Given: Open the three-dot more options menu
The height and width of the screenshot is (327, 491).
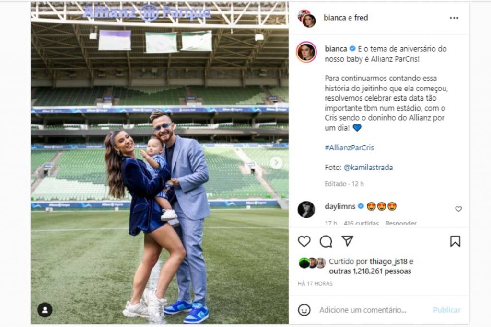Looking at the screenshot, I should pyautogui.click(x=454, y=18).
